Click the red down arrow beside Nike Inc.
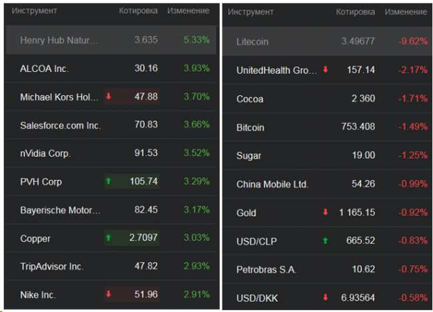The height and width of the screenshot is (312, 433). coord(109,294)
